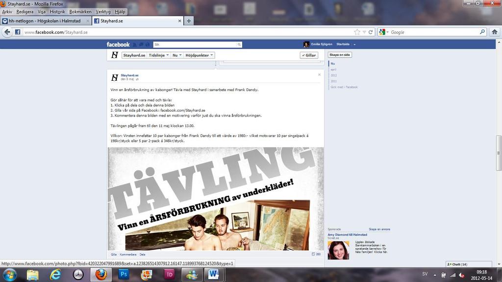502x282 pixels.
Task: Close the Stayhard.se tab
Action: 179,21
